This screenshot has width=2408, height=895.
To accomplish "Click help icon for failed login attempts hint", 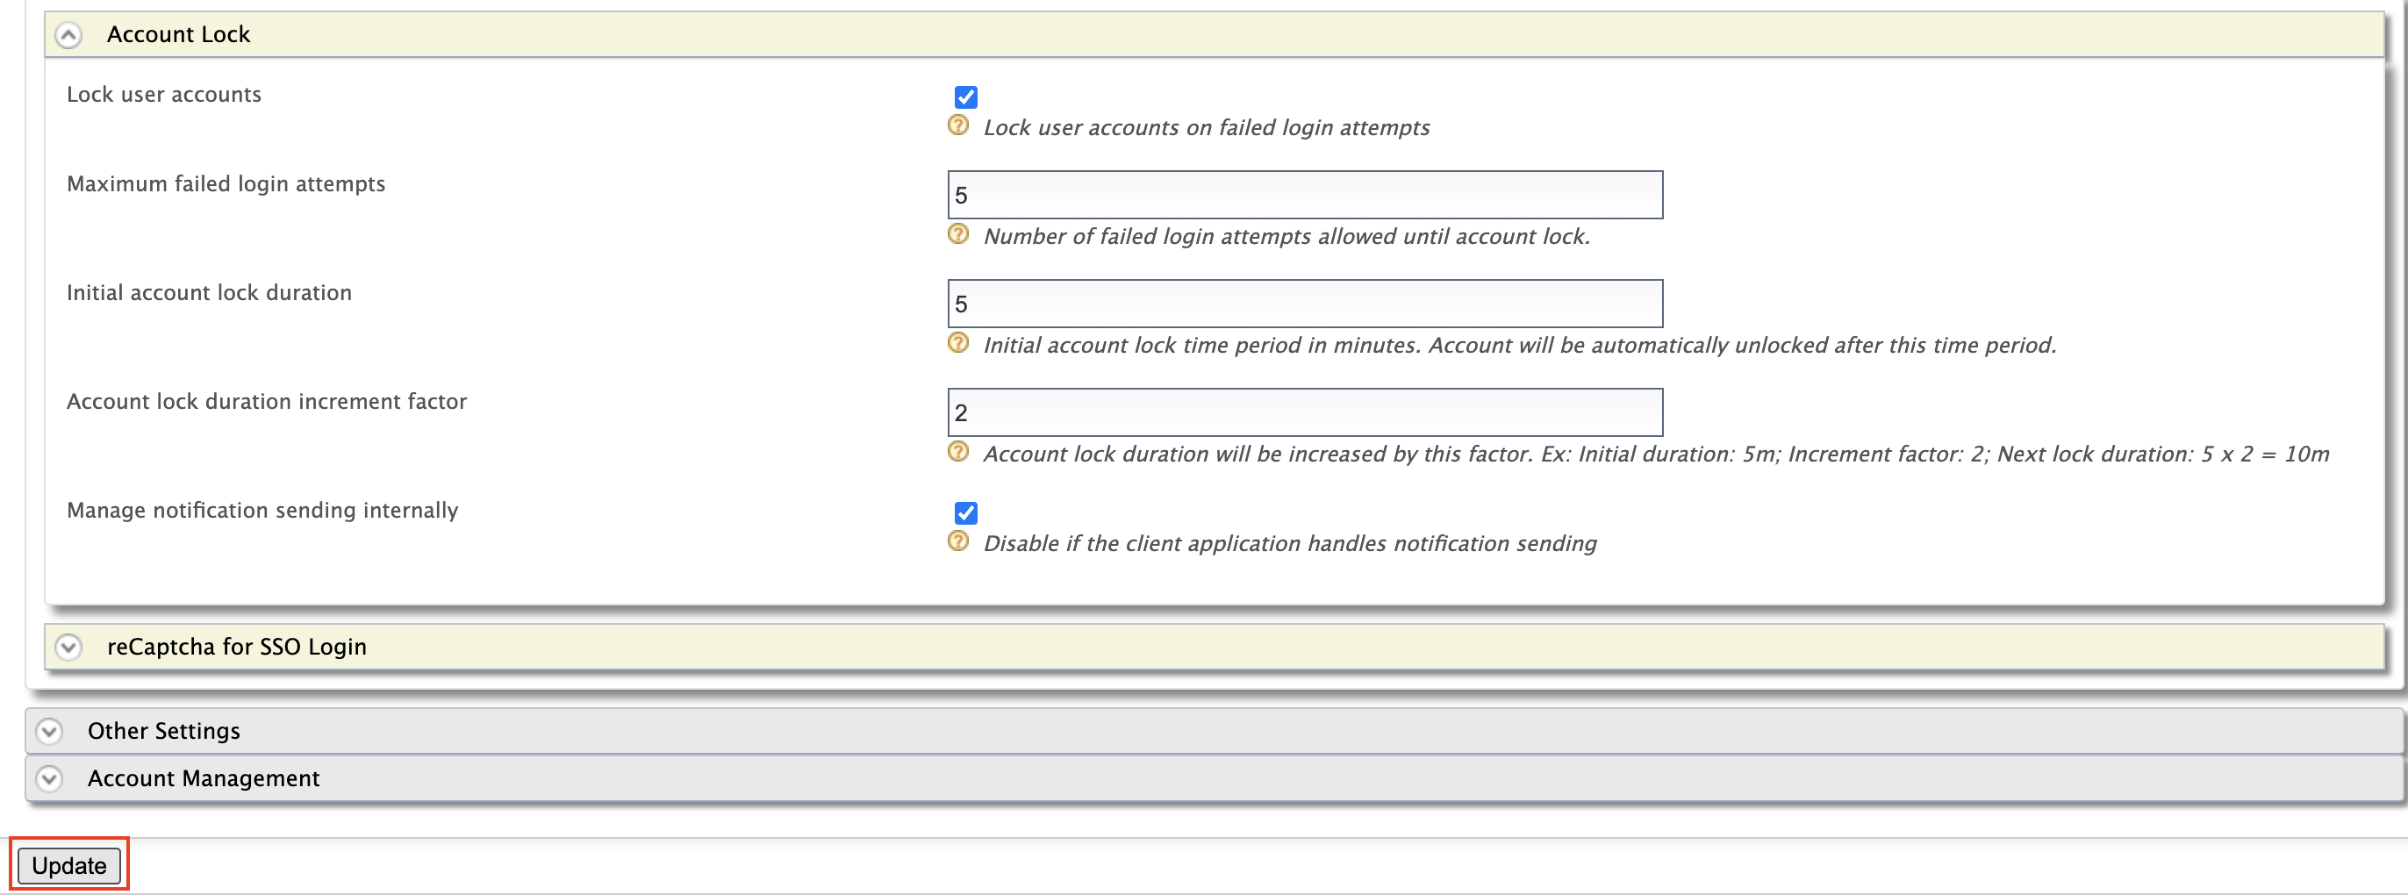I will coord(958,234).
